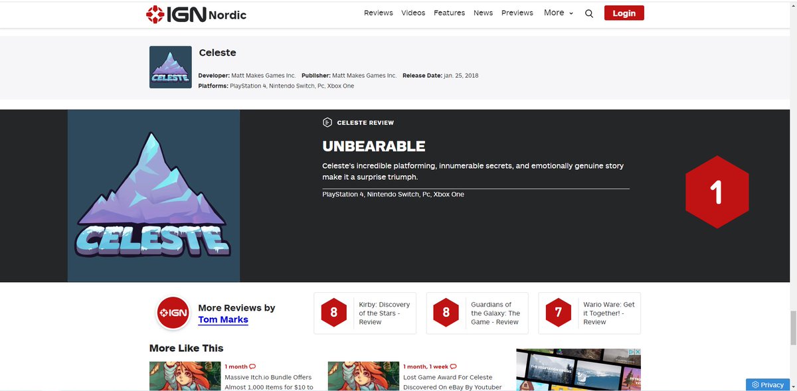Click comment bubble beside '1 month, 1 week'
Viewport: 797px width, 391px height.
click(x=454, y=366)
